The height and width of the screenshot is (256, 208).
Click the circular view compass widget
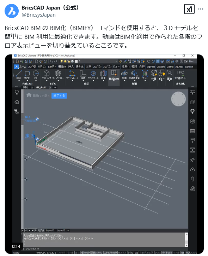(178, 99)
